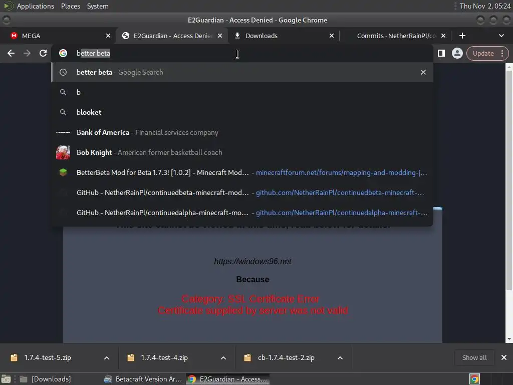
Task: Expand options chevron for 1.7.4-test-4.zip
Action: tap(223, 358)
